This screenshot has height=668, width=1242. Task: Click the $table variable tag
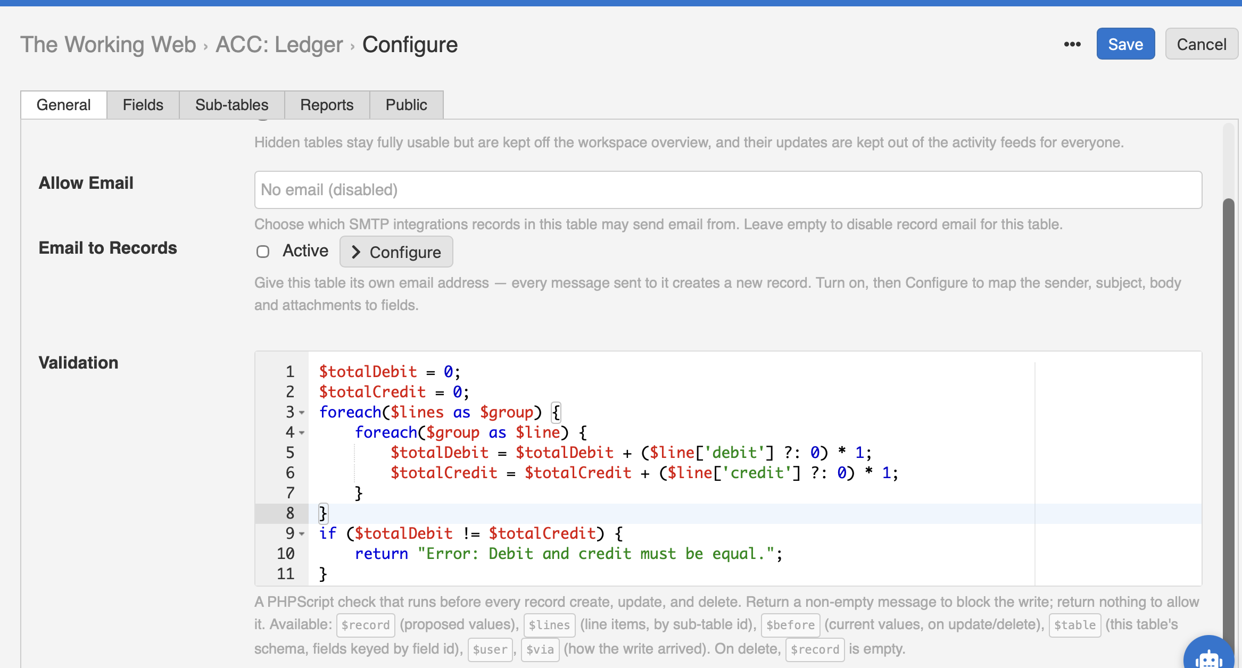click(x=1074, y=625)
